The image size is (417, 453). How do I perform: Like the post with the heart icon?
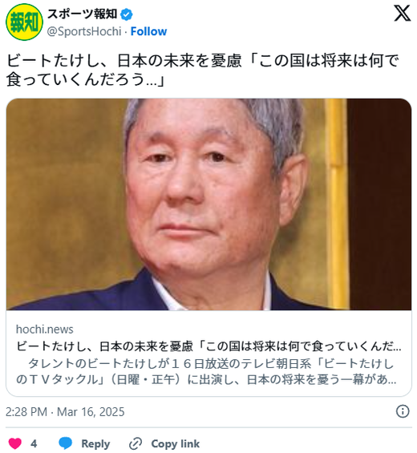[x=15, y=443]
